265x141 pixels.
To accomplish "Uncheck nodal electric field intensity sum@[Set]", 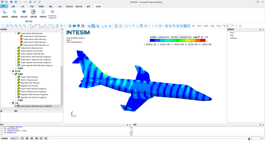I will (x=16, y=106).
